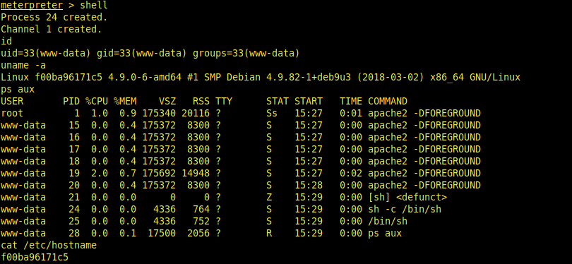The width and height of the screenshot is (572, 264).
Task: Click the 'START' column header
Action: pyautogui.click(x=309, y=101)
